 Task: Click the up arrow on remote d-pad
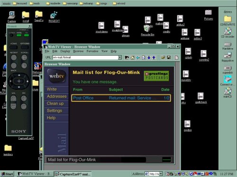tap(19, 75)
